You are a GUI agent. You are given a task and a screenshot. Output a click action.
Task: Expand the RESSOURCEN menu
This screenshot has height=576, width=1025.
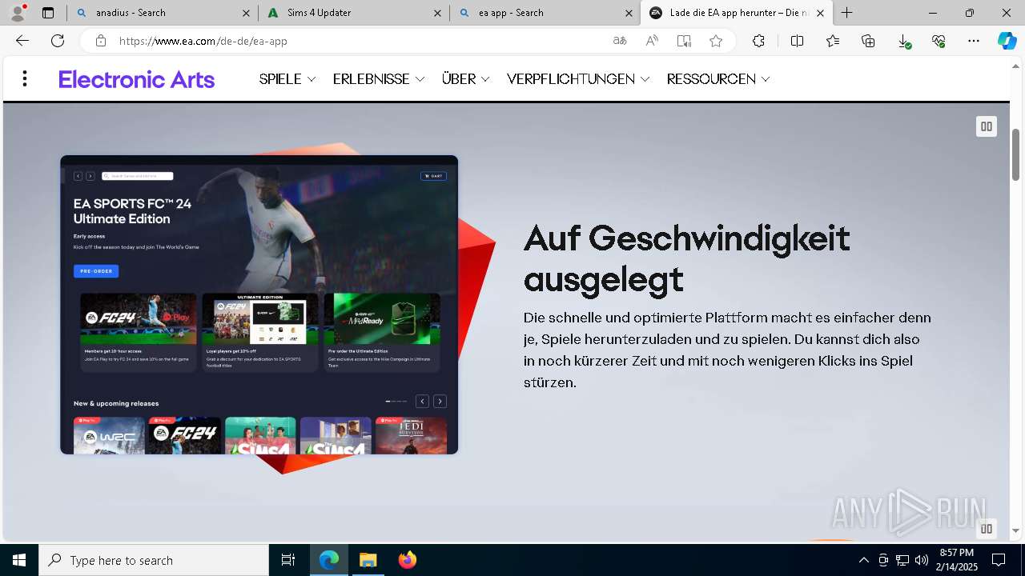click(718, 79)
